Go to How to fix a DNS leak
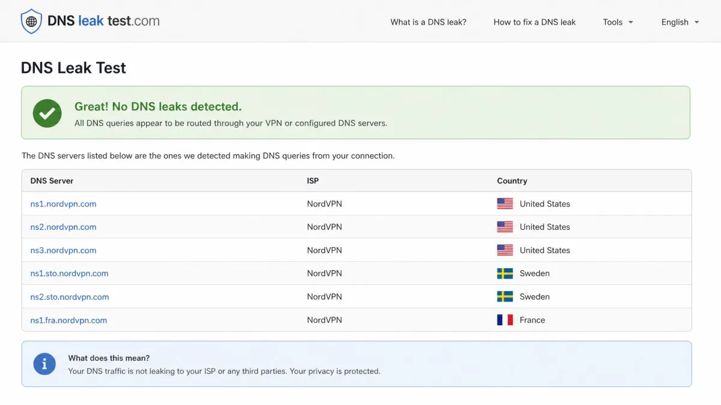The height and width of the screenshot is (405, 721). coord(535,22)
